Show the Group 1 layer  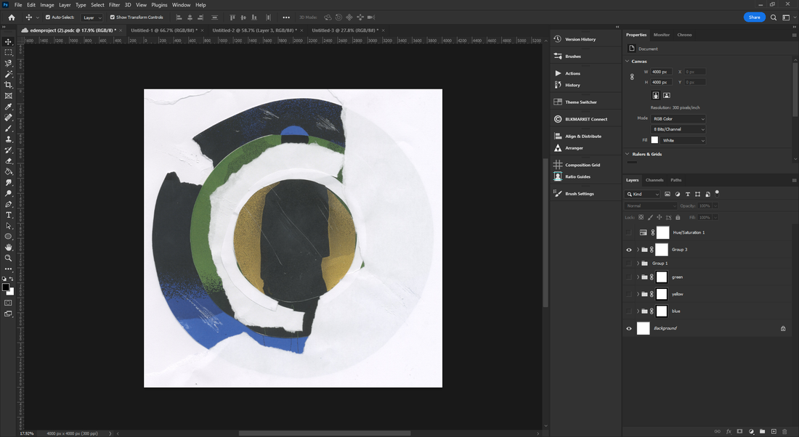tap(629, 264)
